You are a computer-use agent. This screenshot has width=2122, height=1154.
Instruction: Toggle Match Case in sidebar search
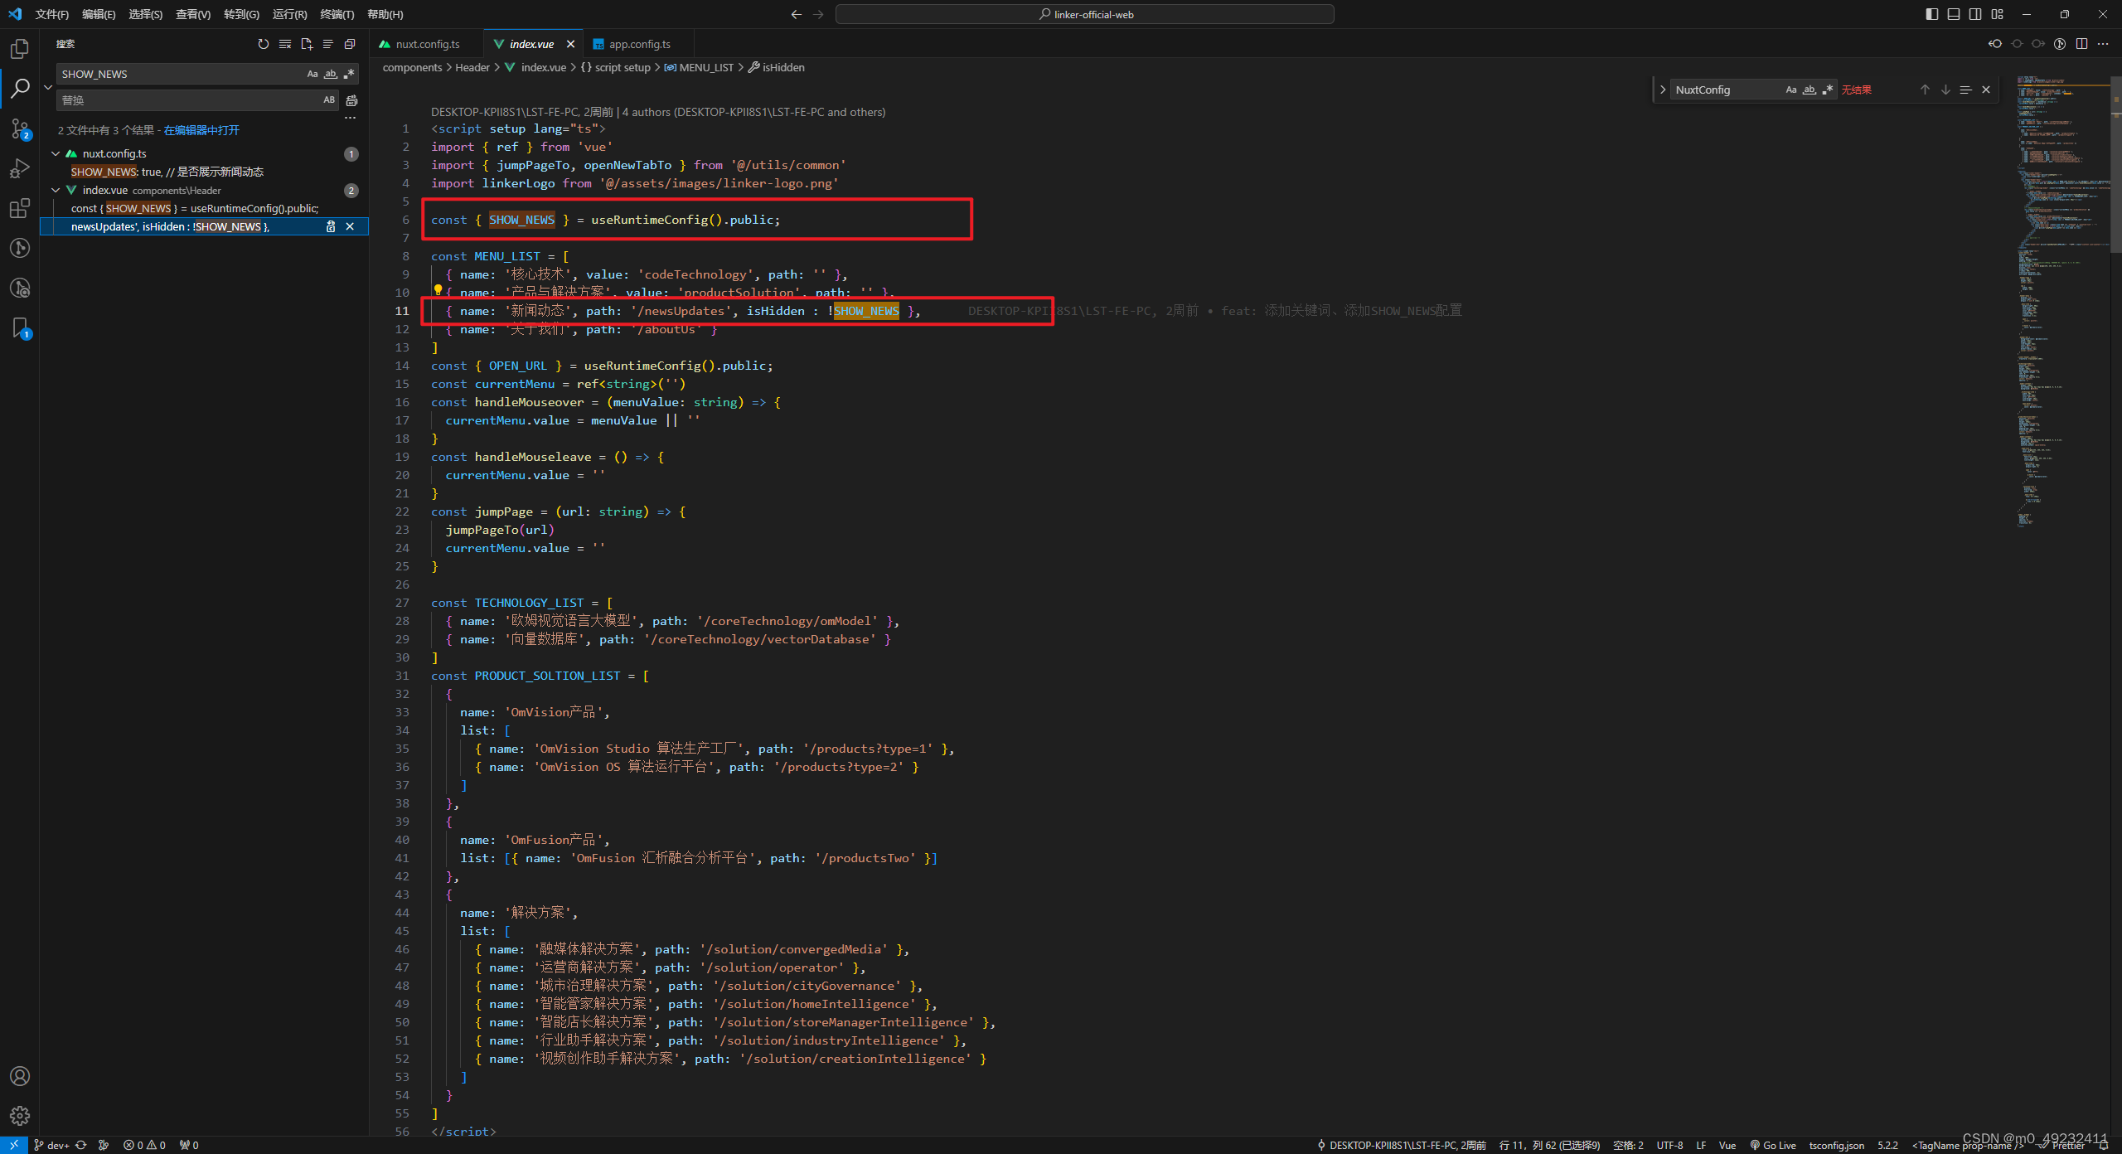coord(312,74)
